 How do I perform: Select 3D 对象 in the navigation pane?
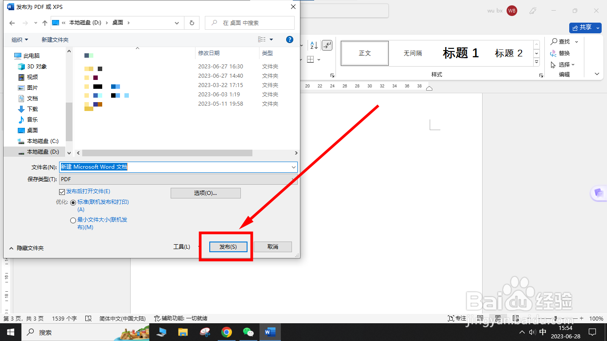pos(37,67)
